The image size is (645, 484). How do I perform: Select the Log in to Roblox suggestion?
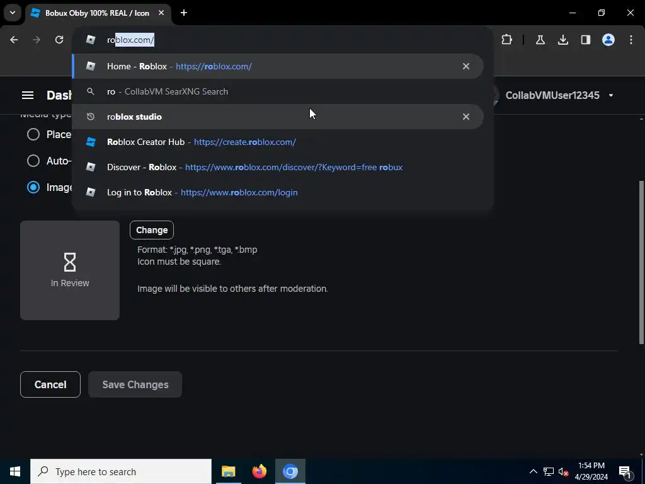coord(278,192)
